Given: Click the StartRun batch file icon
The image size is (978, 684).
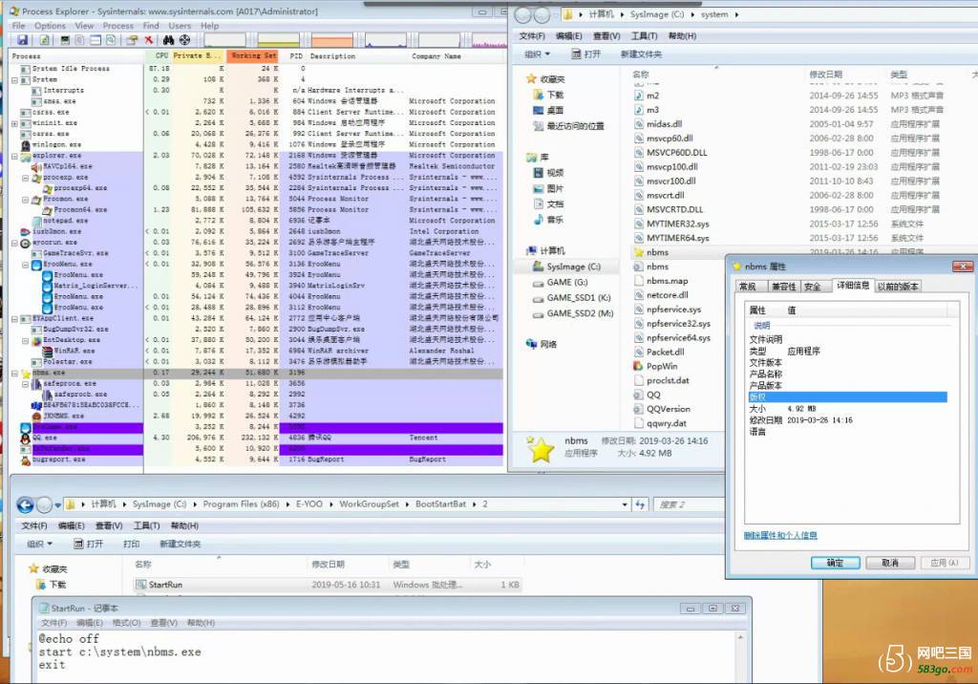Looking at the screenshot, I should [x=141, y=585].
